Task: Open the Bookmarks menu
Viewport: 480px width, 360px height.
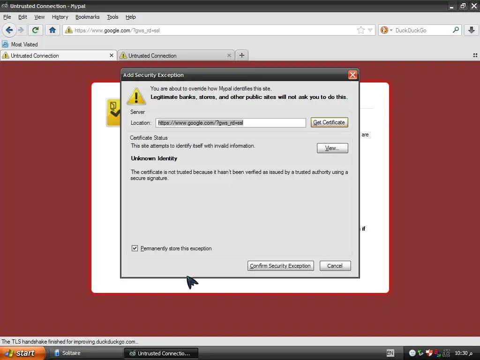Action: (88, 17)
